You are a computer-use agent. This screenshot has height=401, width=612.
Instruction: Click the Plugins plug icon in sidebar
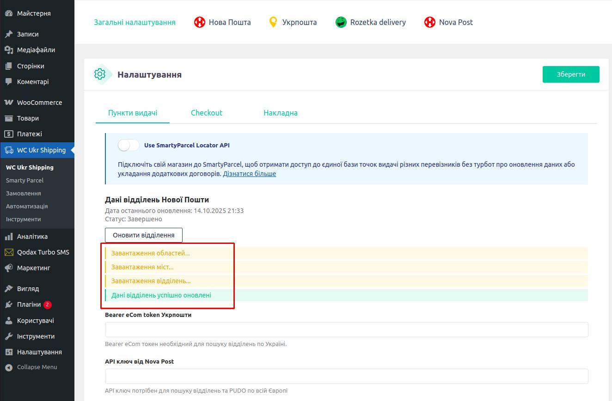click(9, 304)
